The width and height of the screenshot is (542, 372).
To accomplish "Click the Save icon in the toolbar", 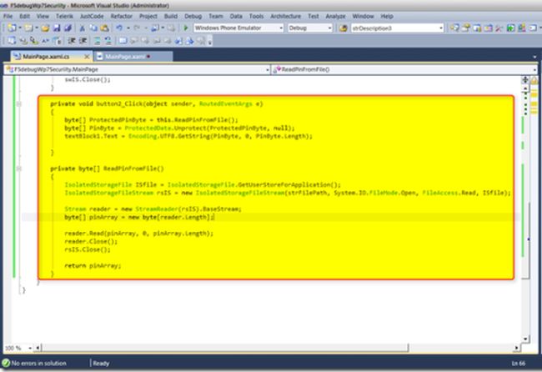I will [55, 28].
